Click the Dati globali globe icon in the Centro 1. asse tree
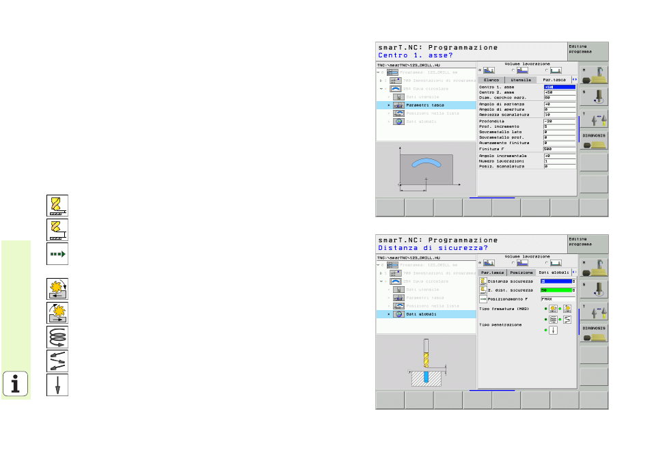The width and height of the screenshot is (652, 459). click(398, 122)
